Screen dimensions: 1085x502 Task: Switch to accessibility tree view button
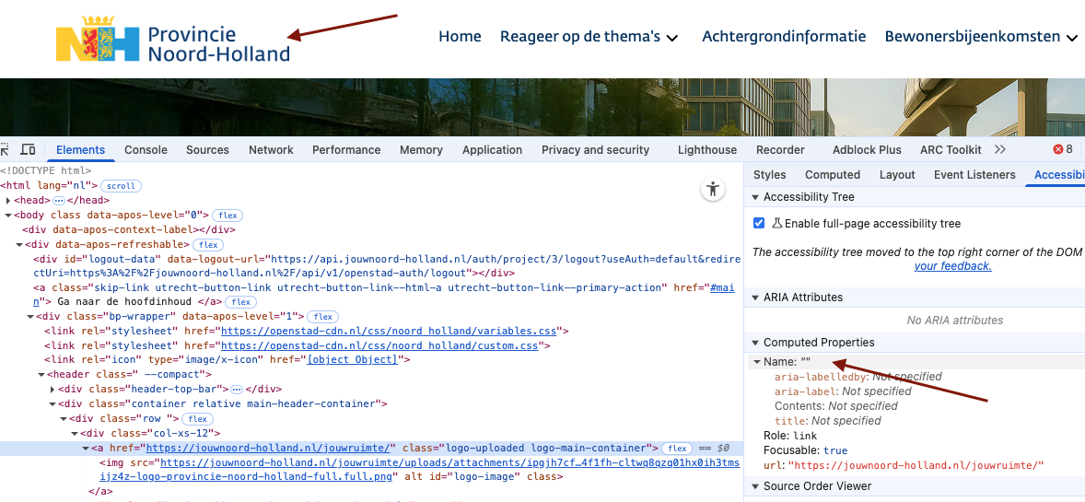tap(712, 190)
